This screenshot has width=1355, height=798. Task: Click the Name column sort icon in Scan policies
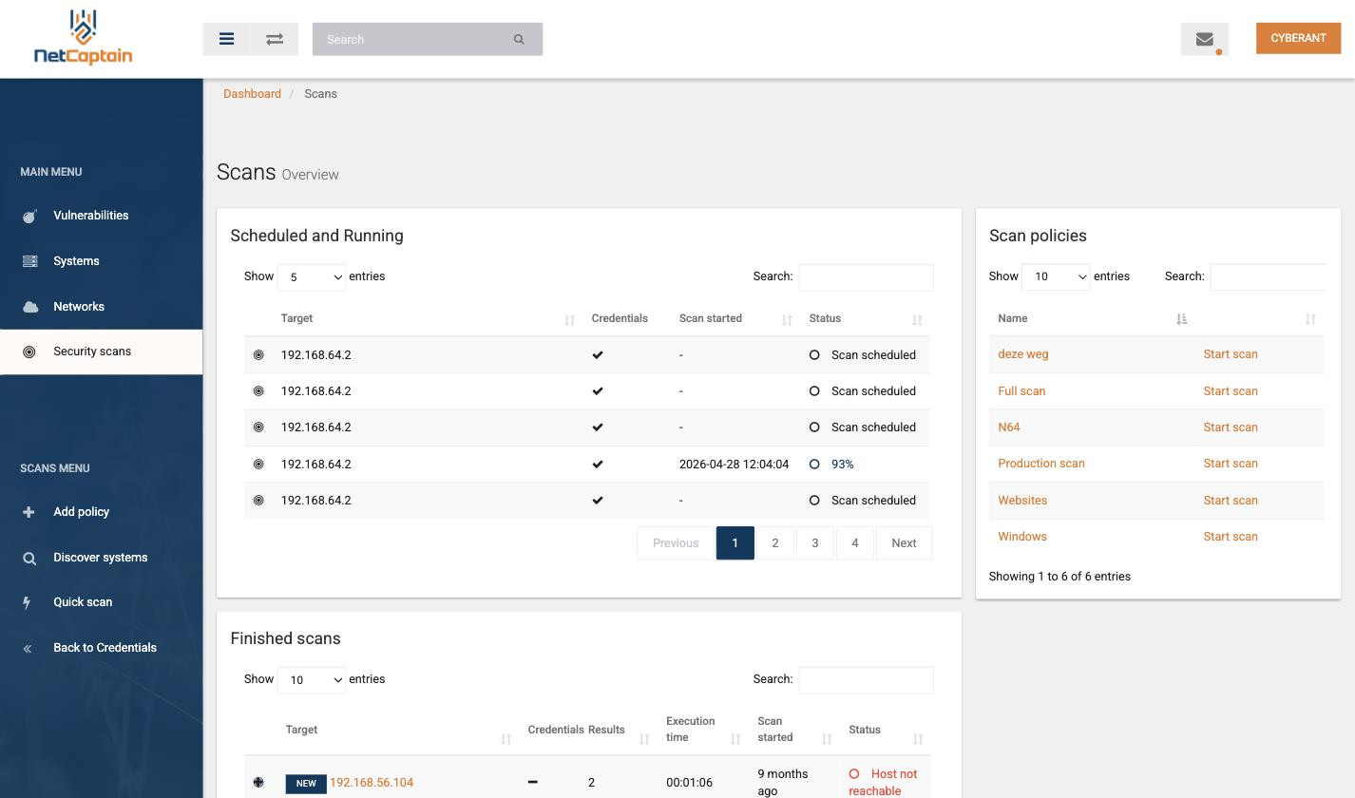point(1182,319)
